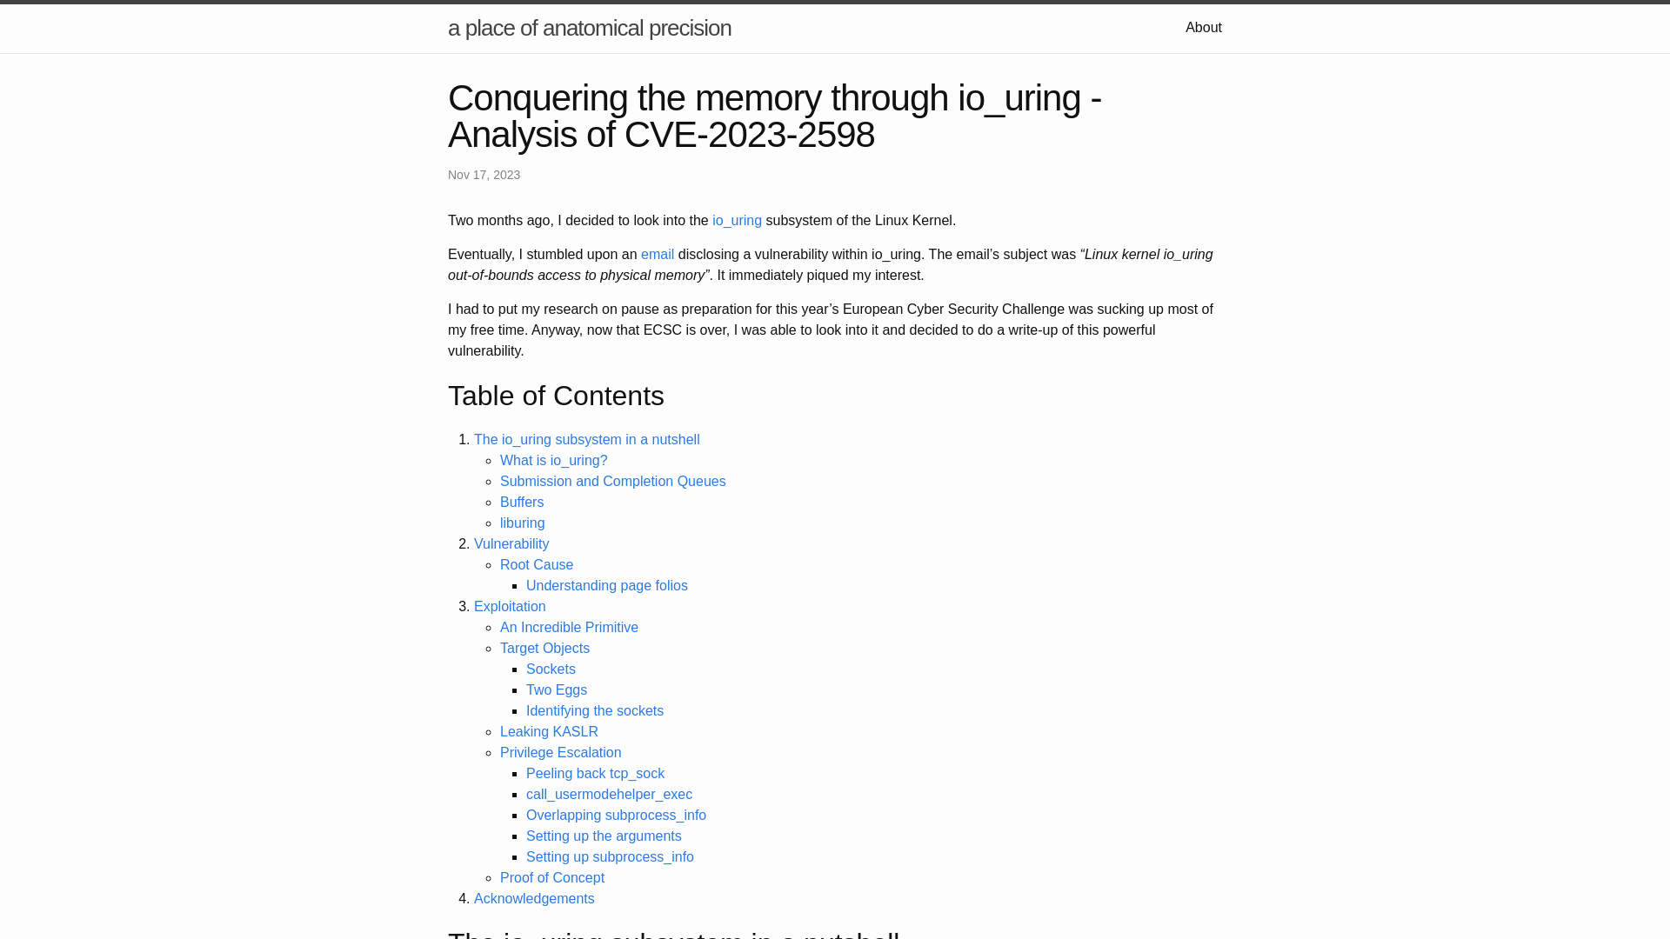Navigate to Leaking KASLR subsection
This screenshot has height=939, width=1670.
550,731
